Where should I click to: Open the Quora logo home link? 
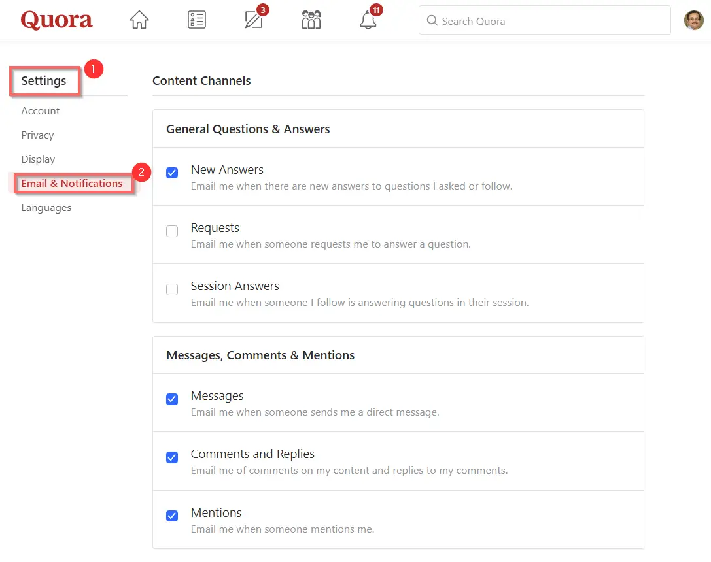pyautogui.click(x=56, y=20)
